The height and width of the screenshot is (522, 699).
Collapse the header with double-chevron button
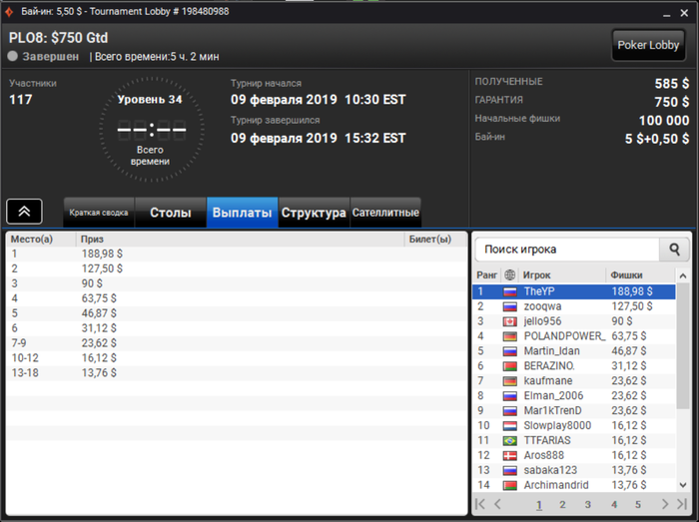[x=25, y=212]
